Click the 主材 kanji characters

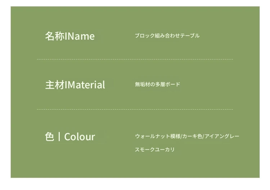tap(55, 85)
